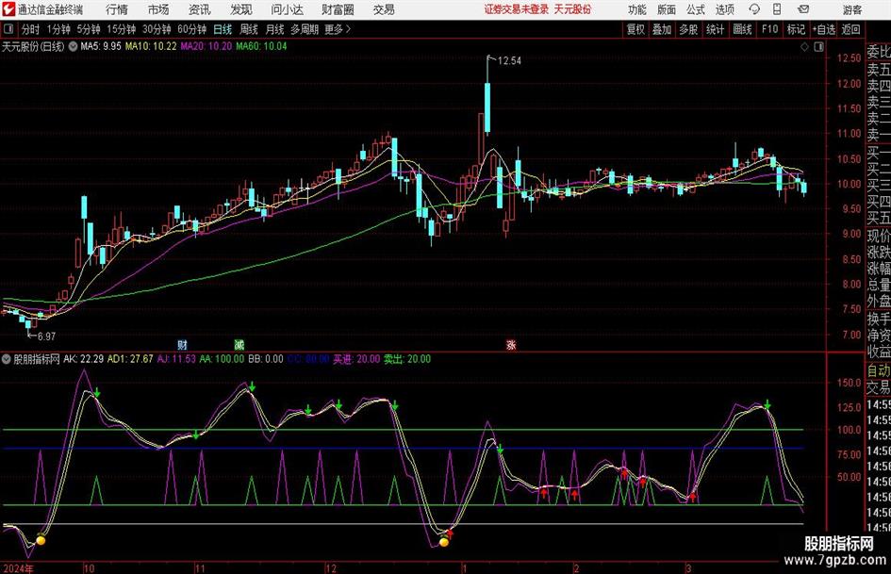Open the 资讯 menu

click(x=200, y=9)
